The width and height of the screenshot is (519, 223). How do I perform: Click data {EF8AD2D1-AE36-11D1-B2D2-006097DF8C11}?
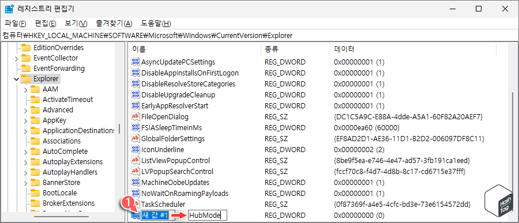409,138
